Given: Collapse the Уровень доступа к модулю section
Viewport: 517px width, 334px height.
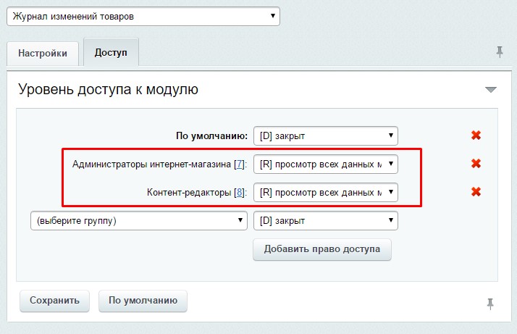Looking at the screenshot, I should 491,90.
